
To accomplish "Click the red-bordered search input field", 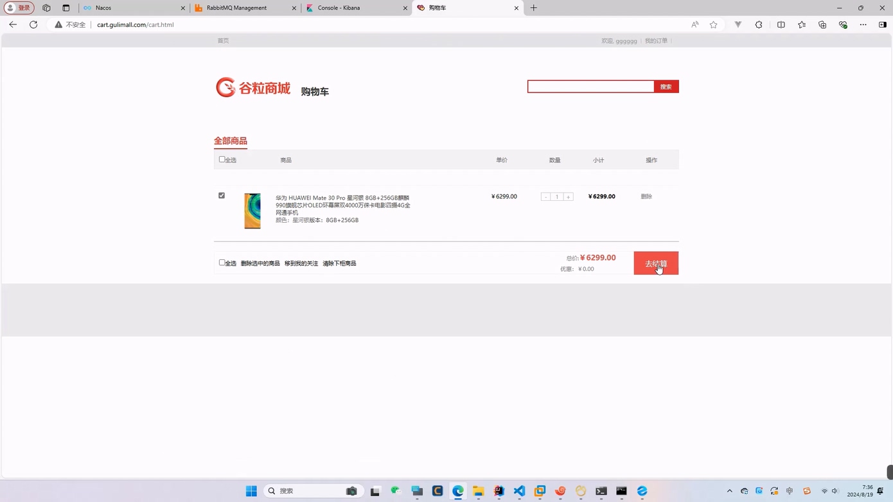I will point(590,87).
